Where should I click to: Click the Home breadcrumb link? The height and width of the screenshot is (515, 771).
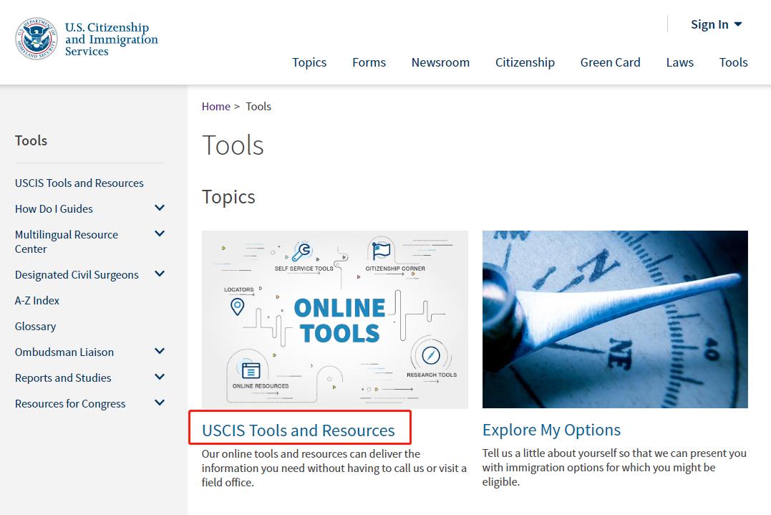point(215,106)
